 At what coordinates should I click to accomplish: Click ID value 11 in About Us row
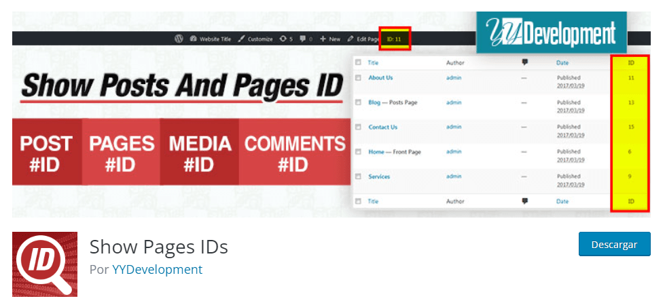click(x=631, y=78)
